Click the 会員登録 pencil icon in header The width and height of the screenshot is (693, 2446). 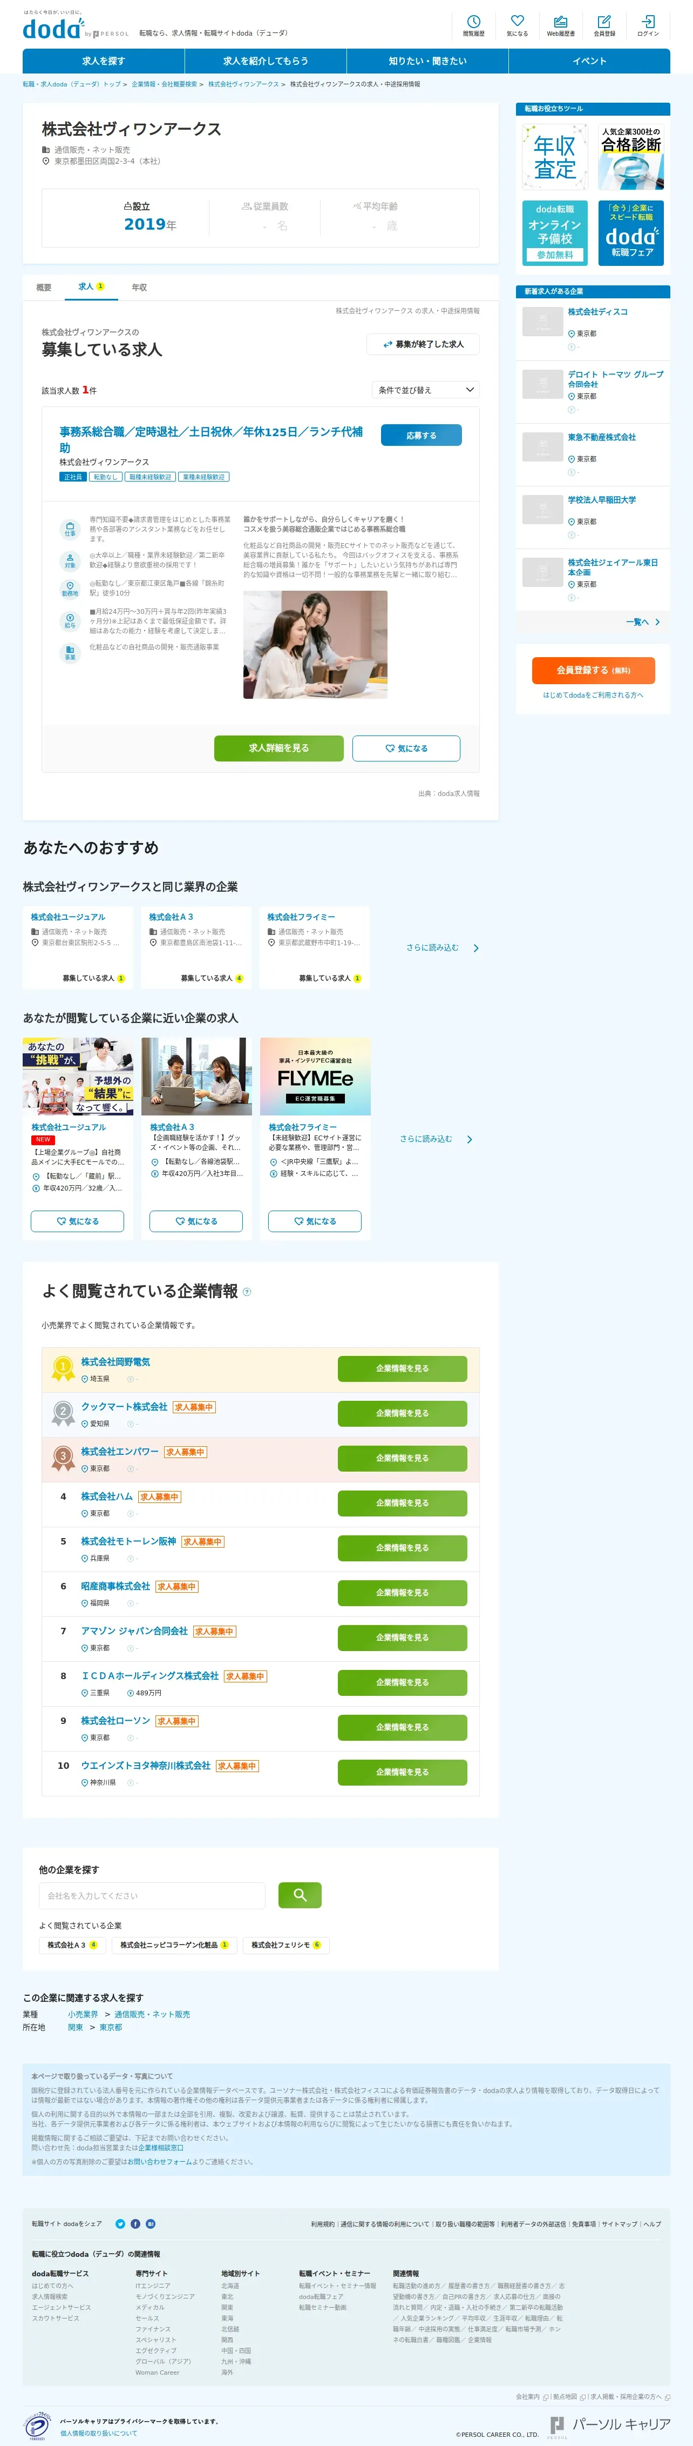tap(604, 25)
